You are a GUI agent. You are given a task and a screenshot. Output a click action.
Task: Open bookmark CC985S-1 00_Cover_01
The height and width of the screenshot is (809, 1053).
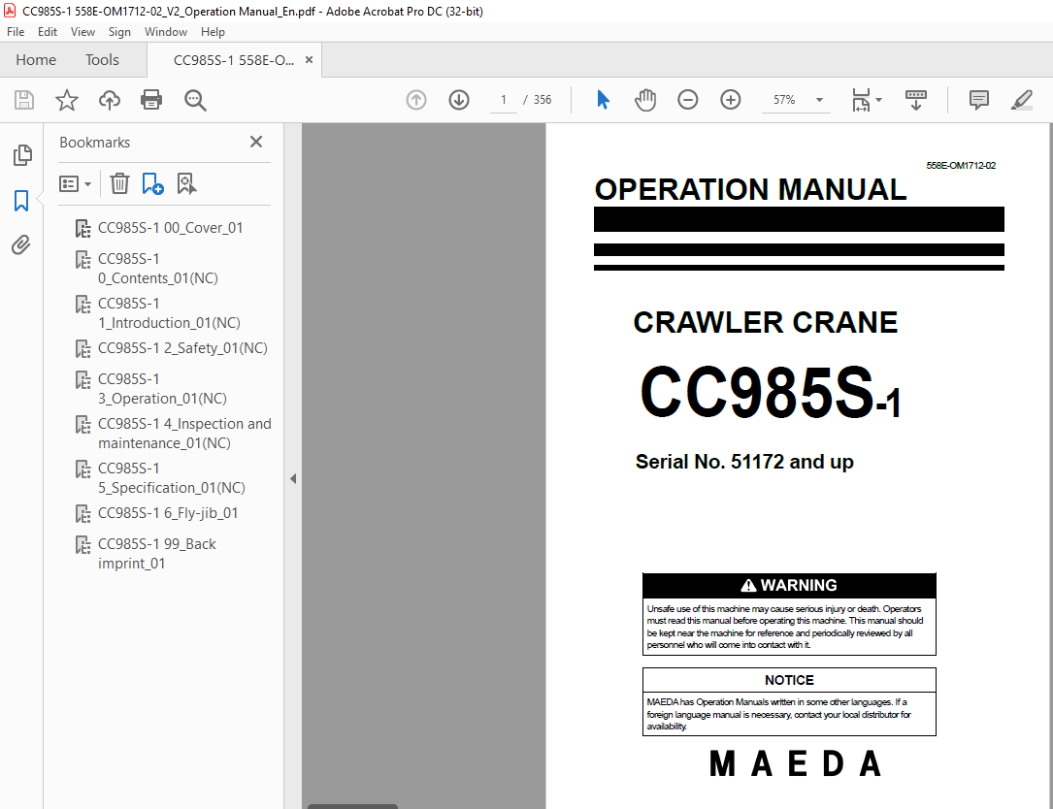tap(170, 228)
